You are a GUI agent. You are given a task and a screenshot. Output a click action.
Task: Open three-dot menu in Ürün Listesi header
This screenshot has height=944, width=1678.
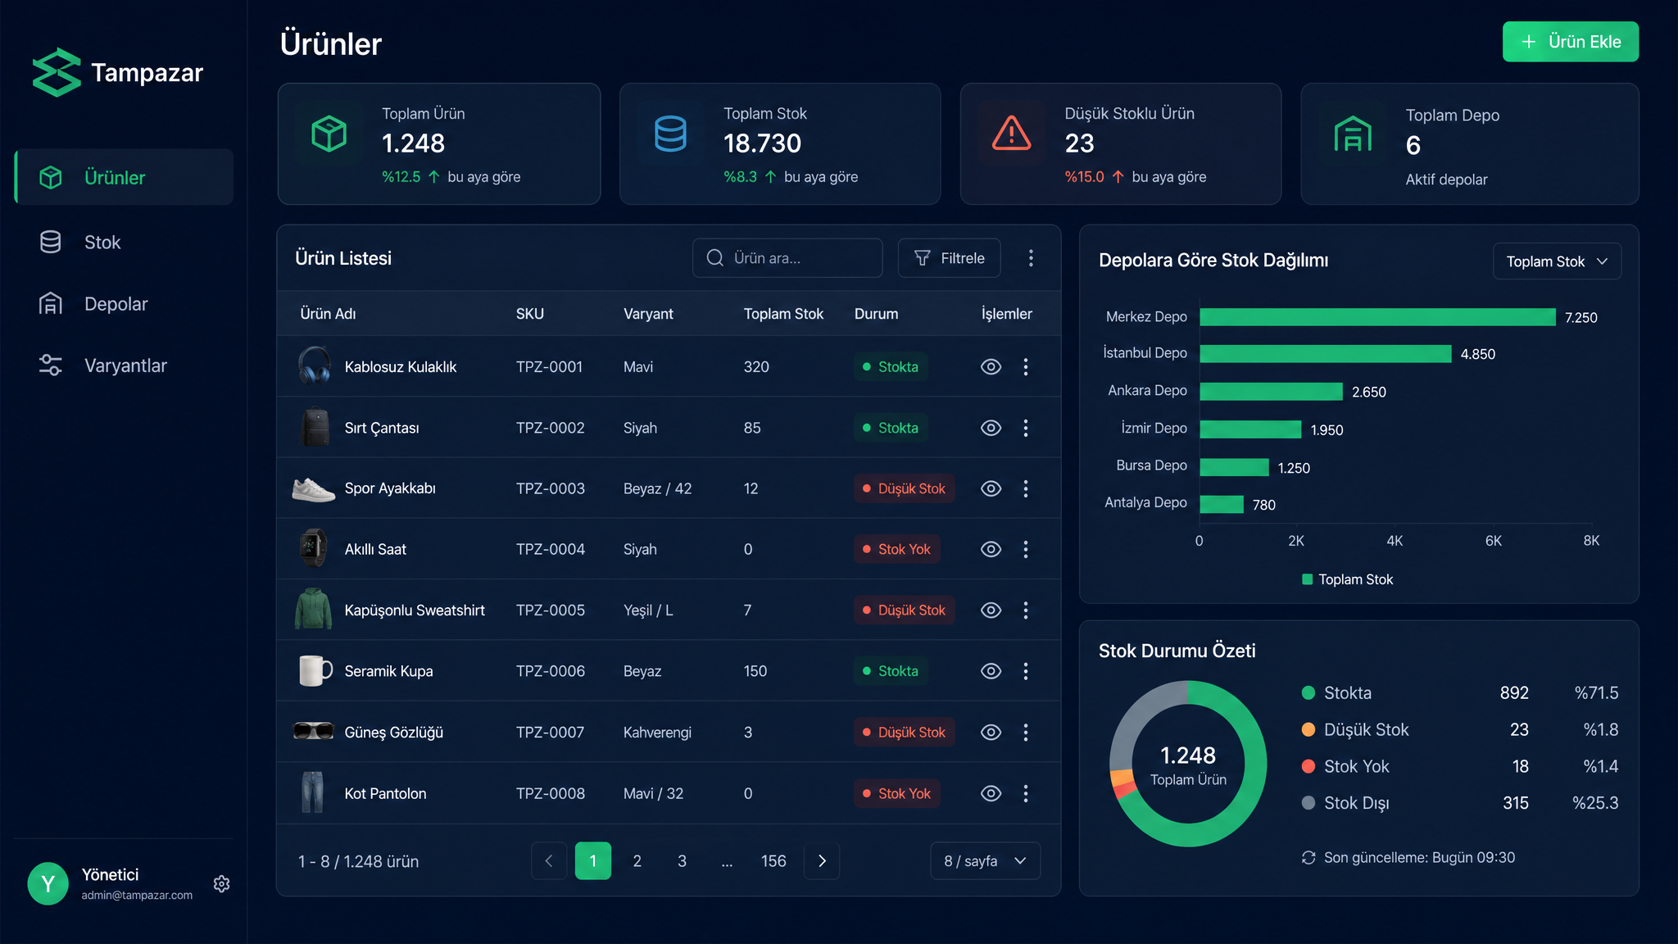coord(1031,258)
